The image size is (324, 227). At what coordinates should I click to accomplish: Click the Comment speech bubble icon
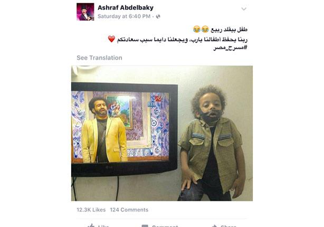tap(145, 226)
